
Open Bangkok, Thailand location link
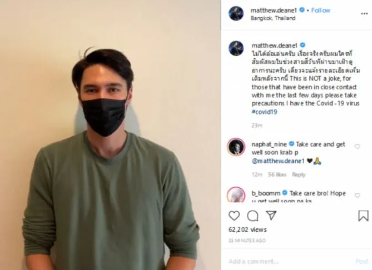coord(273,18)
